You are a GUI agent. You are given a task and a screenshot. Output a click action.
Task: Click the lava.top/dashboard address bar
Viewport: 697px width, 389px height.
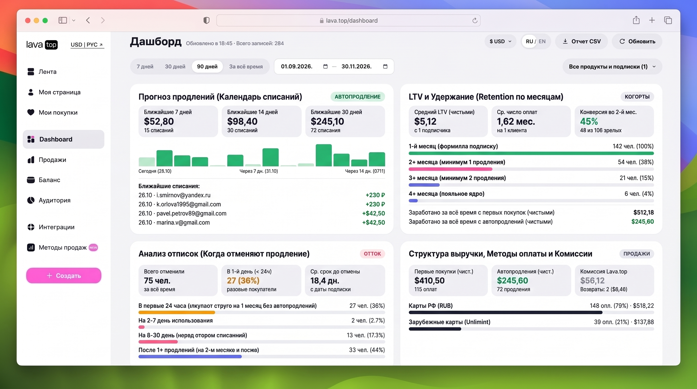pos(348,21)
